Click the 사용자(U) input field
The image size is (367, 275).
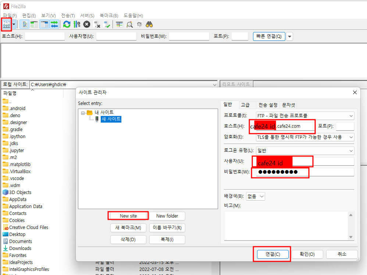point(305,161)
